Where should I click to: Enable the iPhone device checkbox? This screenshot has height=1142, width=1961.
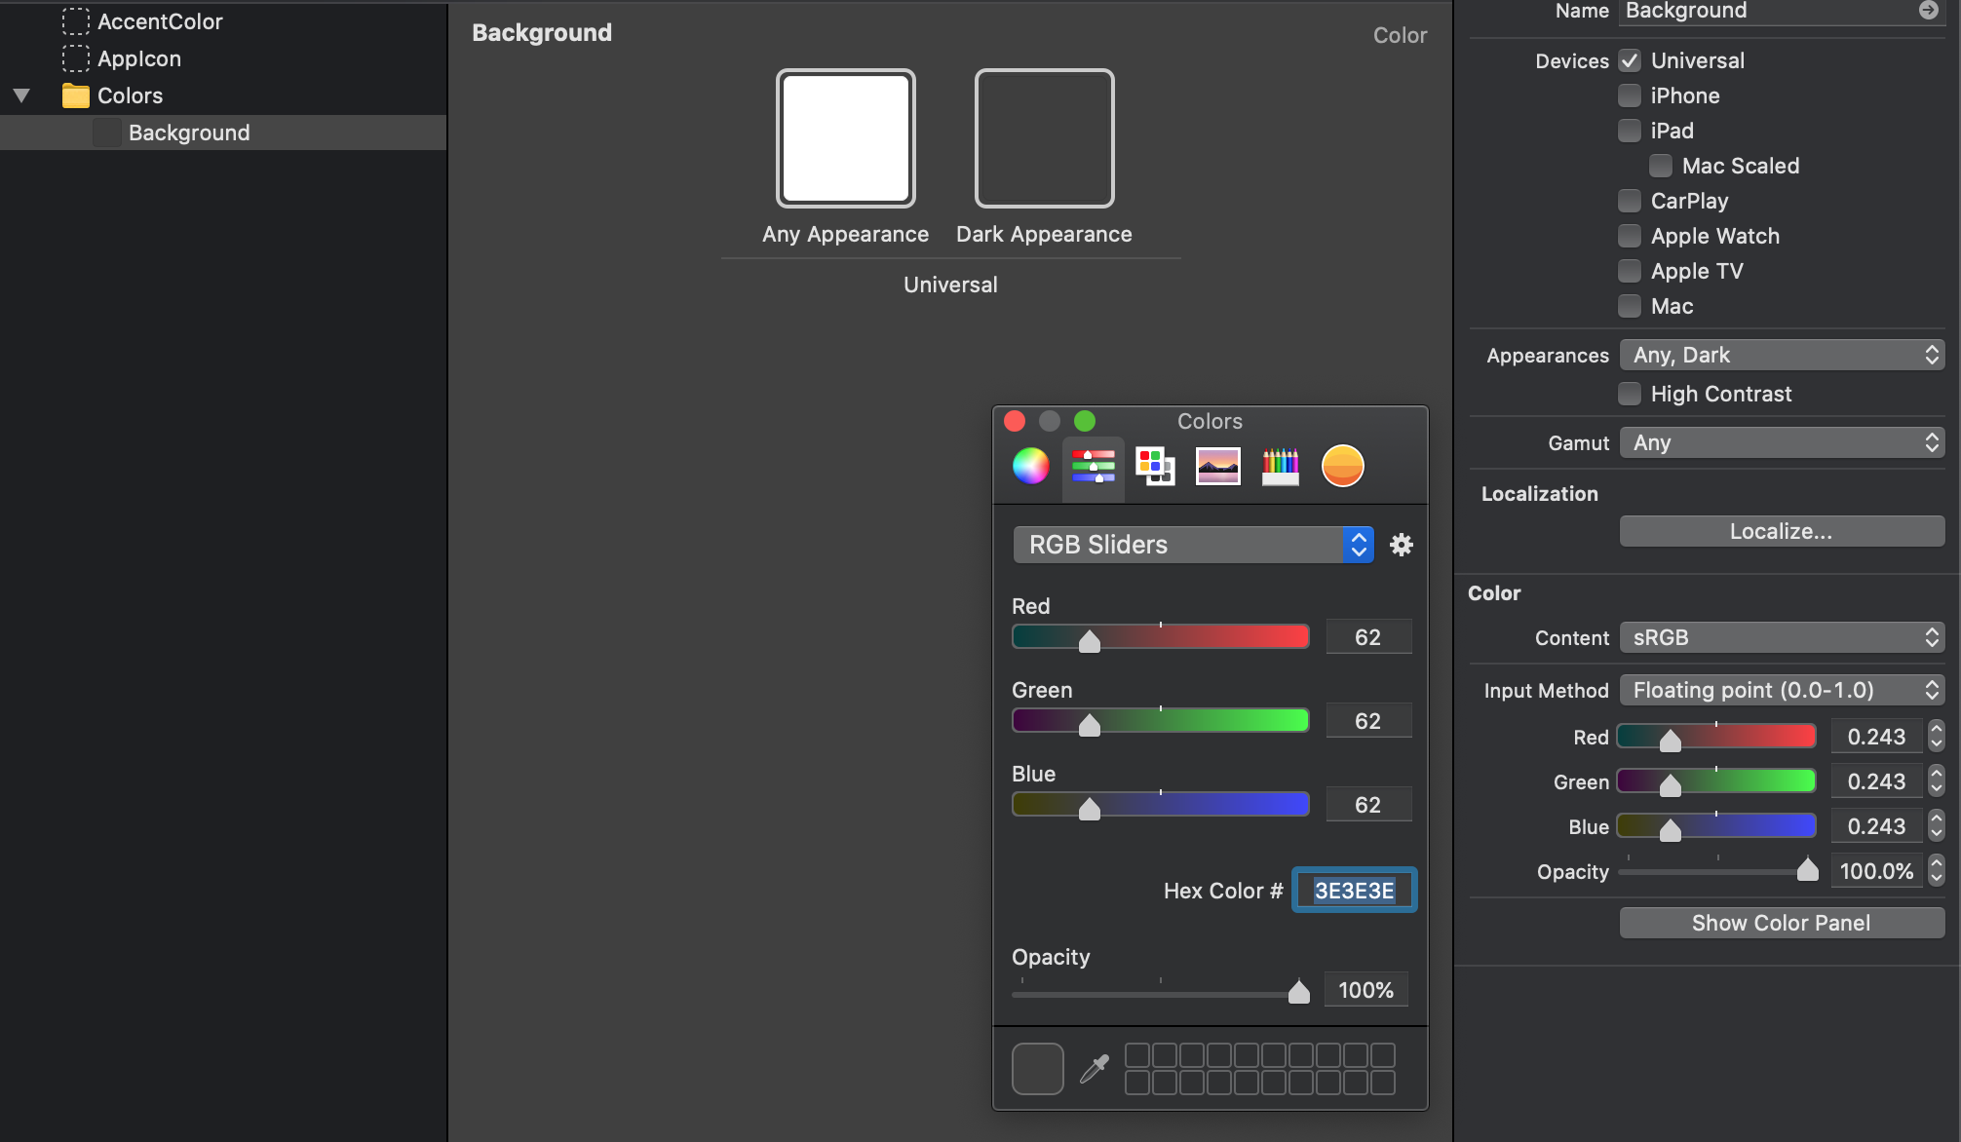(x=1630, y=95)
